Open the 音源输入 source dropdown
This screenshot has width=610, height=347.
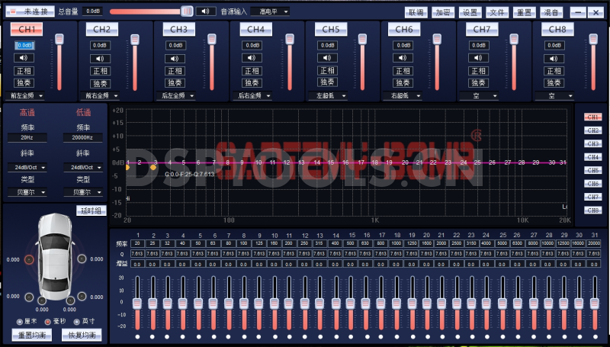[270, 11]
